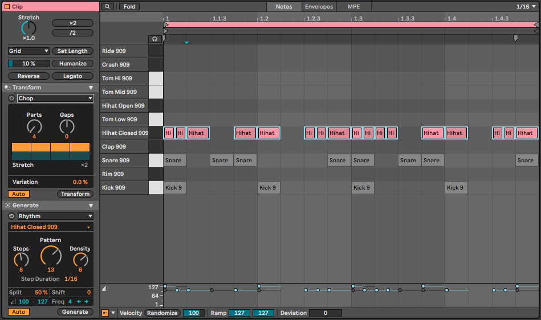Open the Chop transform type dropdown
This screenshot has height=320, width=541.
click(x=55, y=99)
